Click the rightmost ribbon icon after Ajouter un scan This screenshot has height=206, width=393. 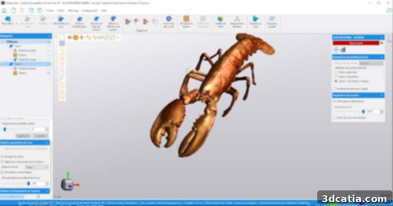[272, 18]
